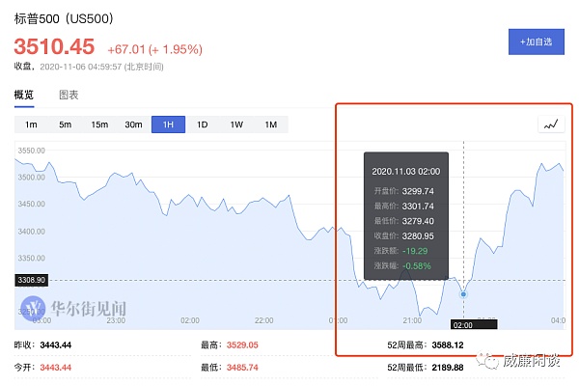Add the index with +加自选 button
579x386 pixels.
pyautogui.click(x=536, y=41)
